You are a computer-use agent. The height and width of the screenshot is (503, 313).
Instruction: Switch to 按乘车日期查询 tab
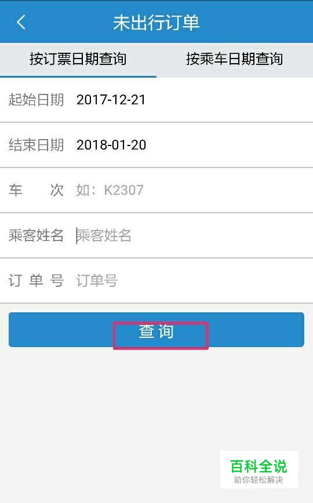coord(235,60)
